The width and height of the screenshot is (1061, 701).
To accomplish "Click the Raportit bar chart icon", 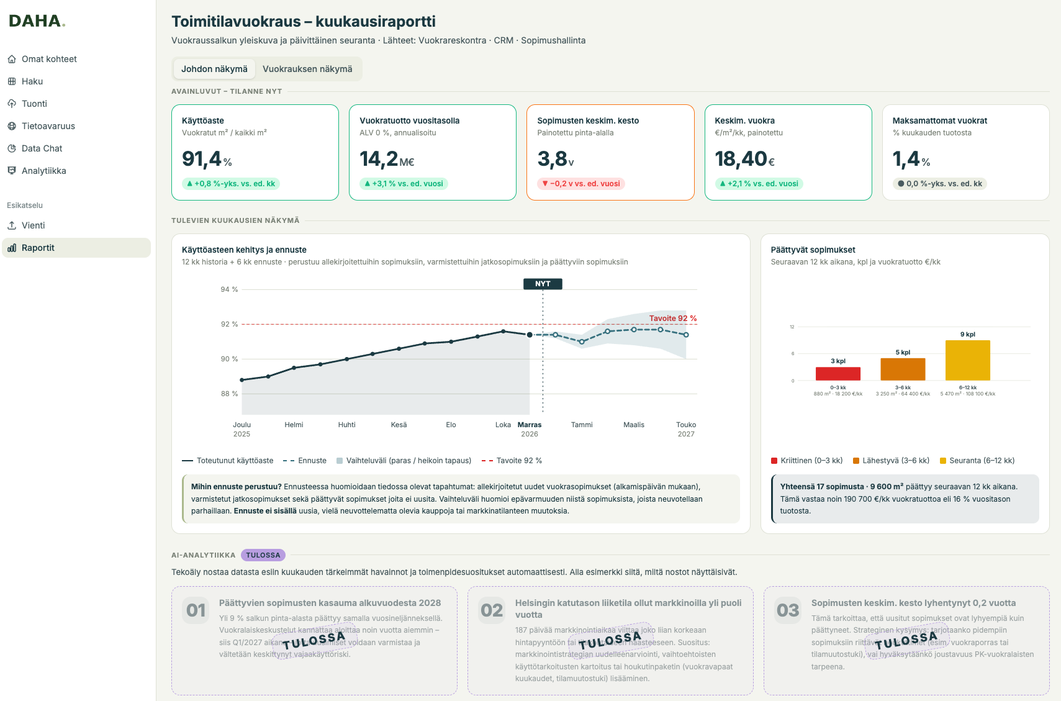I will (x=12, y=248).
